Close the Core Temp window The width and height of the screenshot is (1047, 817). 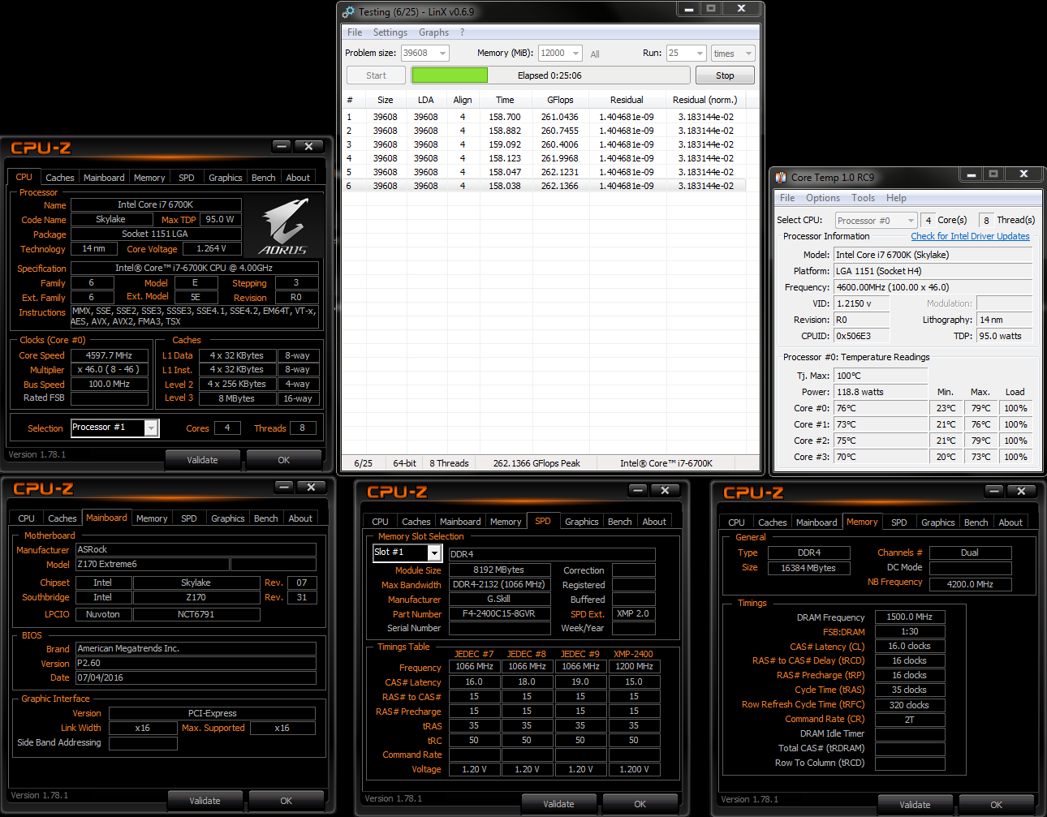(1023, 174)
